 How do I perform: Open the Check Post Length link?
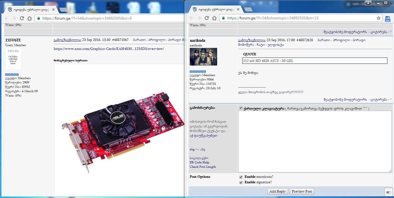(x=203, y=167)
